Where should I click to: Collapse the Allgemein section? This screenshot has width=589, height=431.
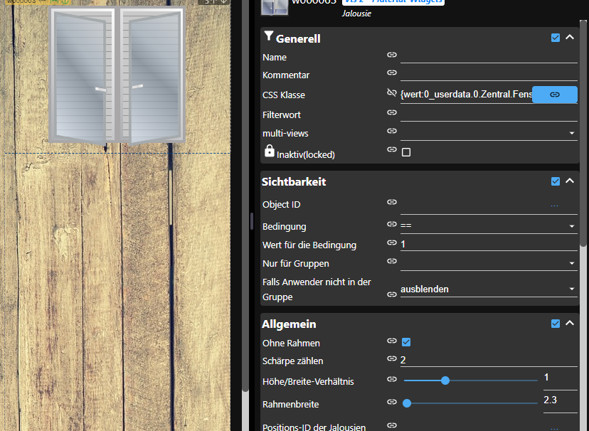click(x=570, y=324)
